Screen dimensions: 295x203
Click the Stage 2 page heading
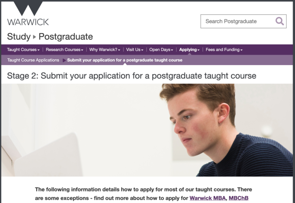(132, 76)
